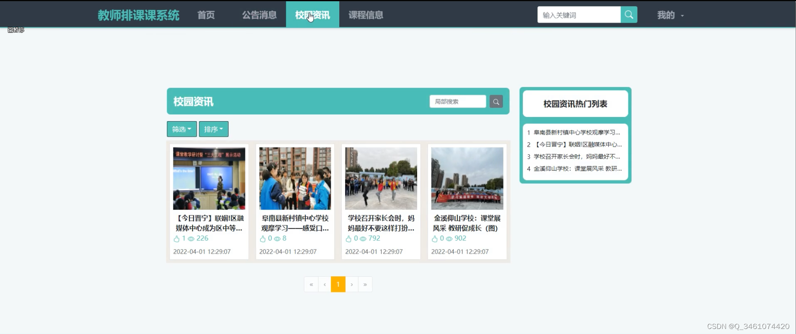Open the 金溪仰山学校 article thumbnail image
This screenshot has height=334, width=796.
coord(467,178)
